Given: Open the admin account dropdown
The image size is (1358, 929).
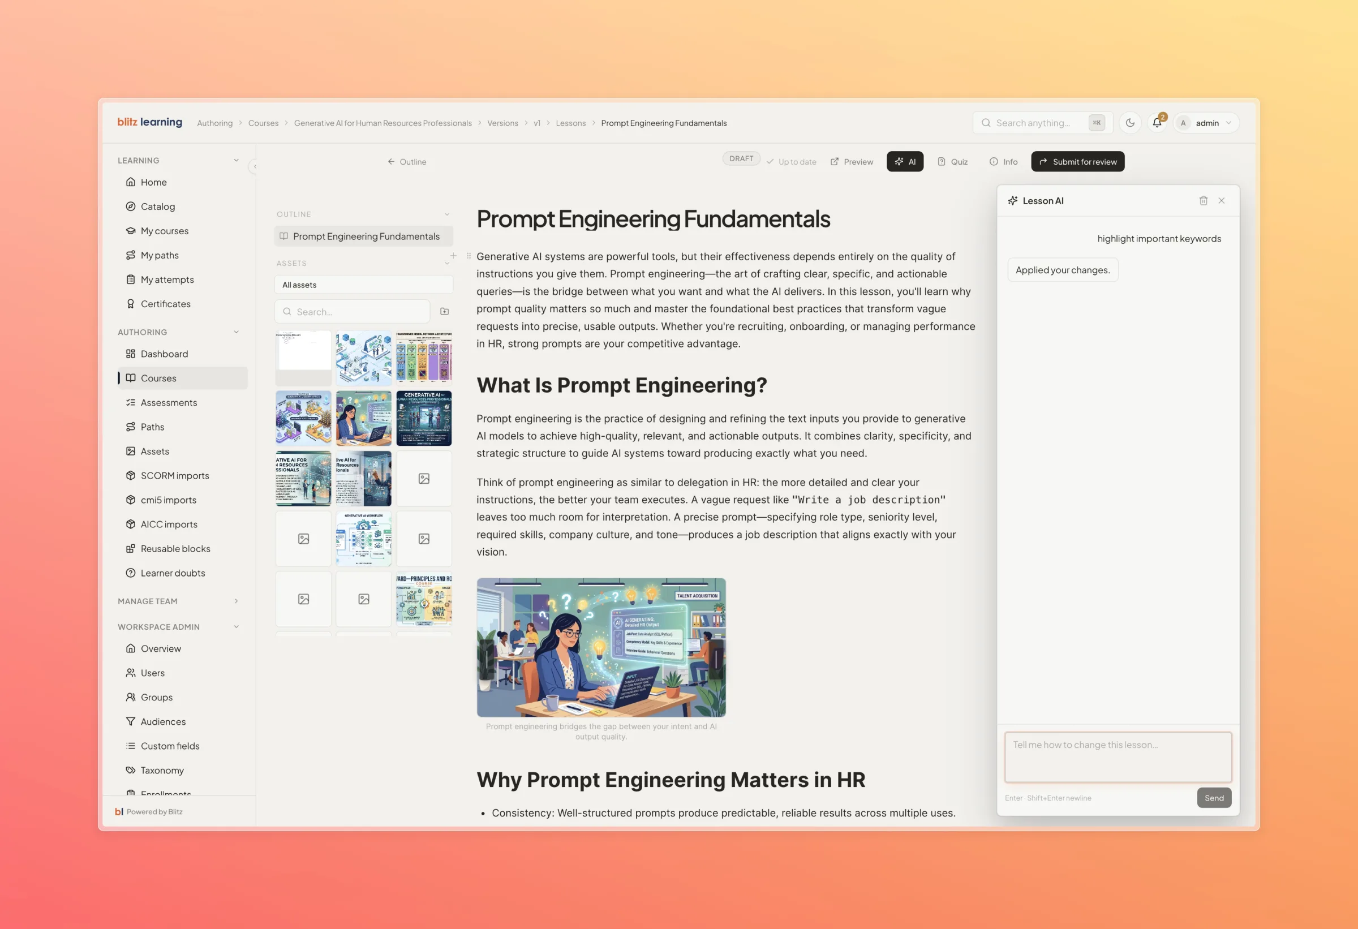Looking at the screenshot, I should click(1206, 123).
